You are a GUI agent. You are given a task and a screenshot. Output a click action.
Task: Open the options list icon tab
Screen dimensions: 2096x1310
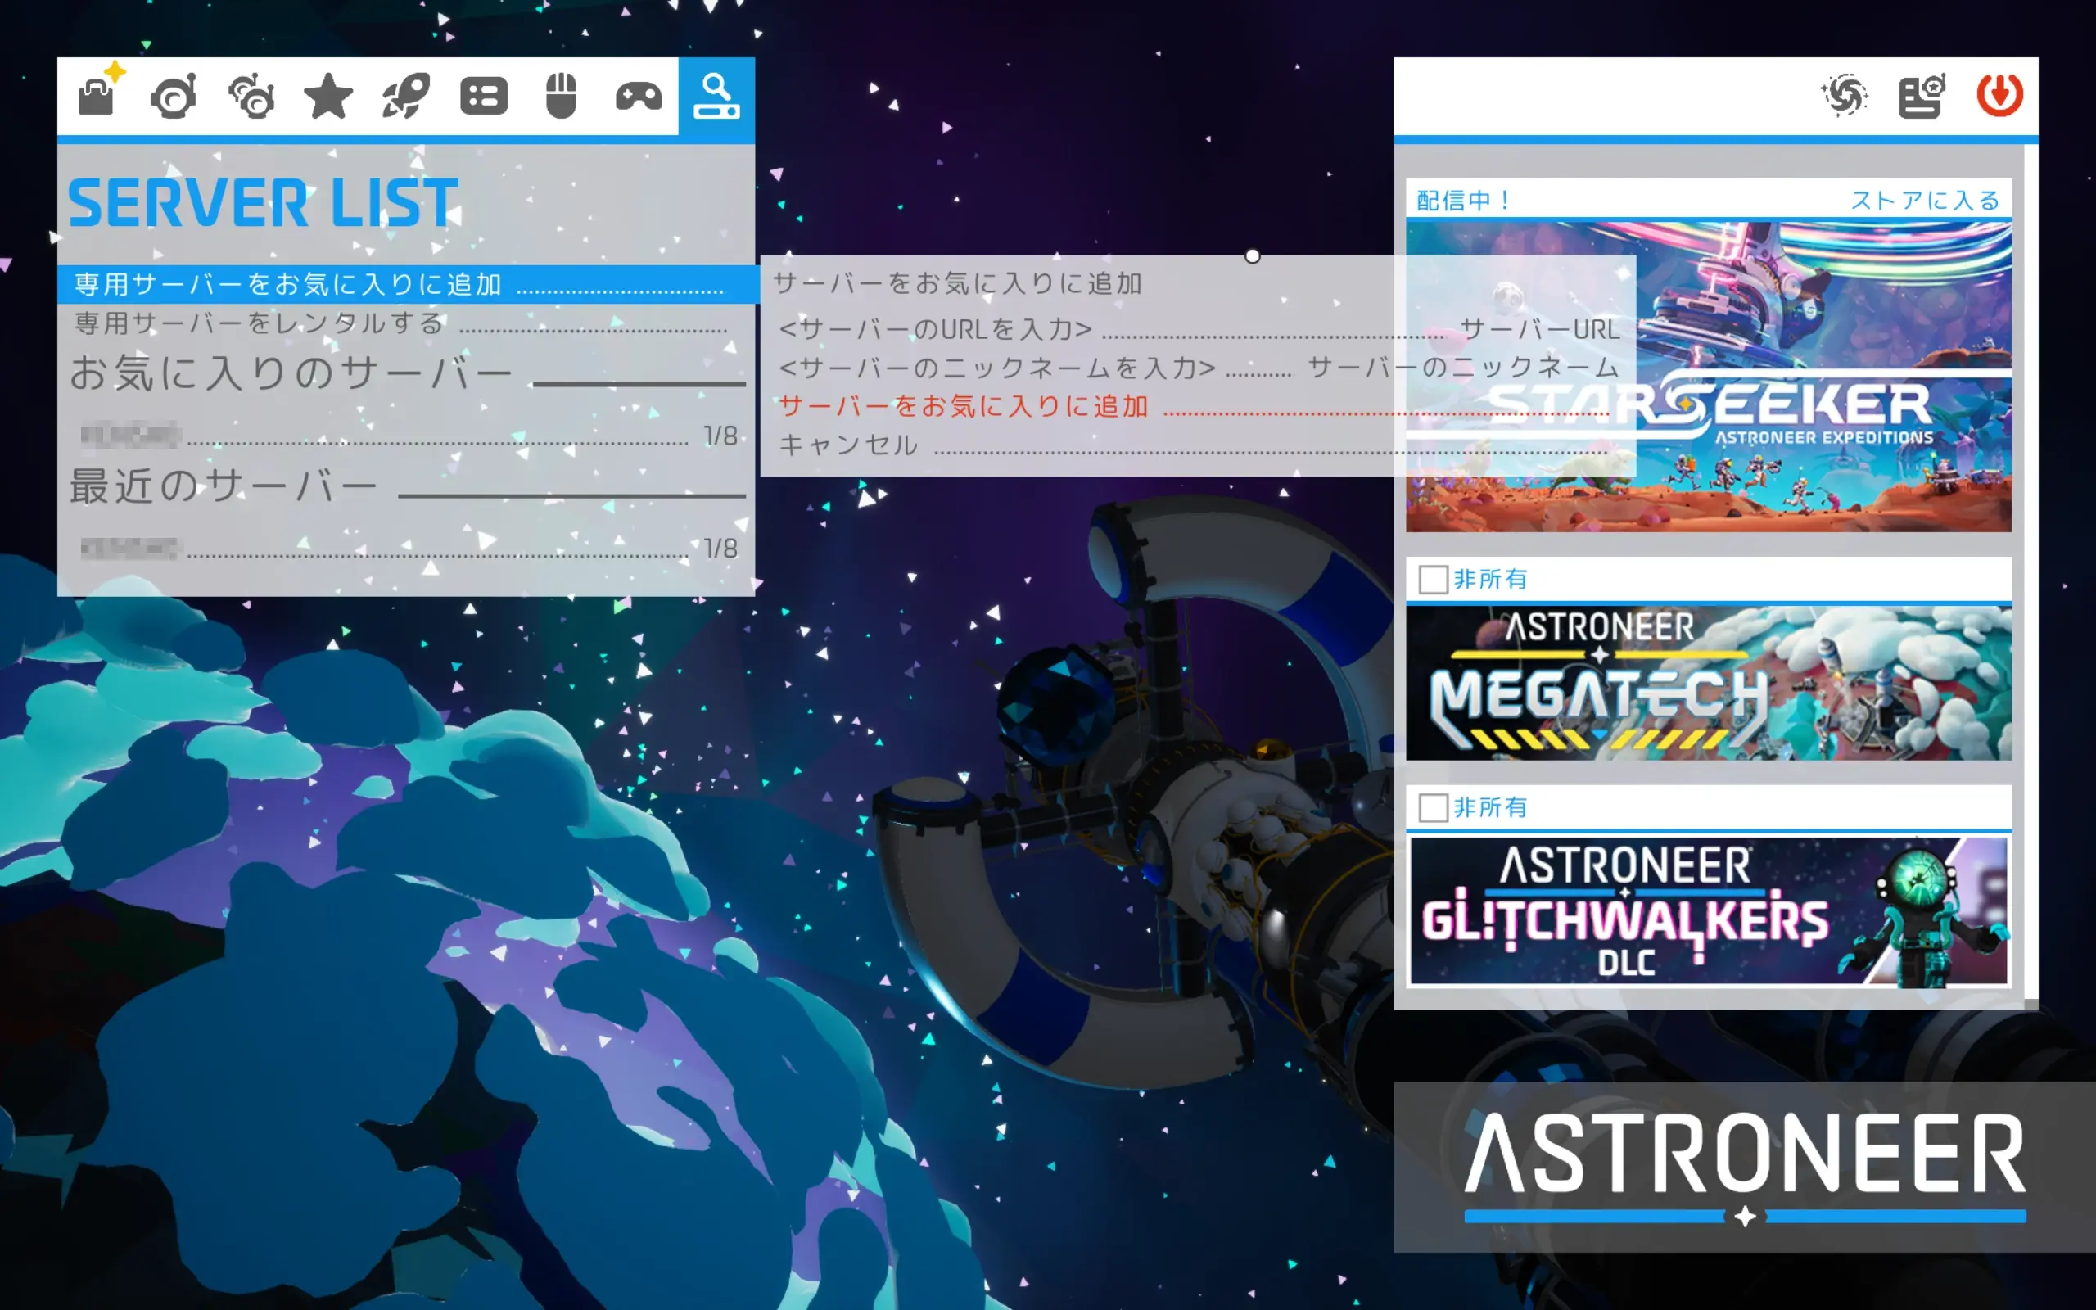483,94
